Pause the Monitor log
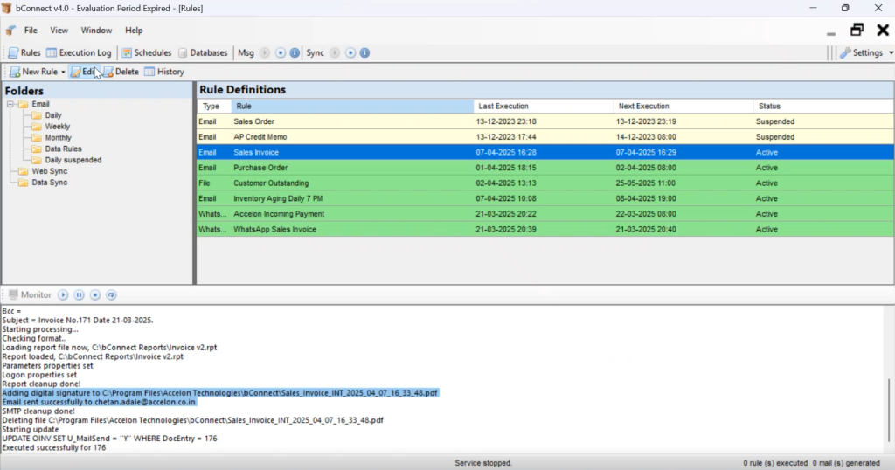The image size is (895, 470). click(x=79, y=295)
